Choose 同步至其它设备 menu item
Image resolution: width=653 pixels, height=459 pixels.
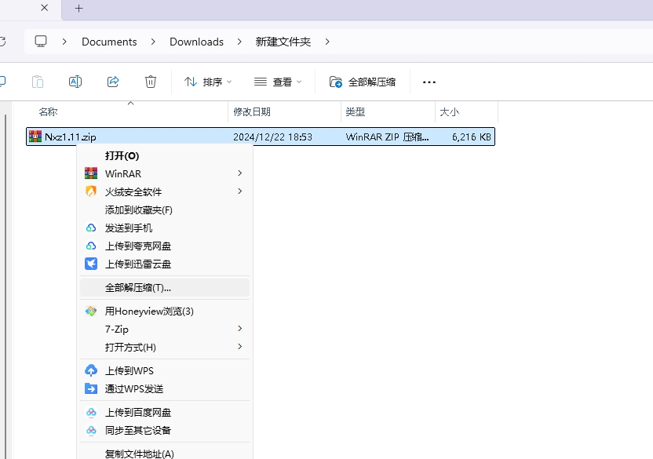(x=165, y=431)
